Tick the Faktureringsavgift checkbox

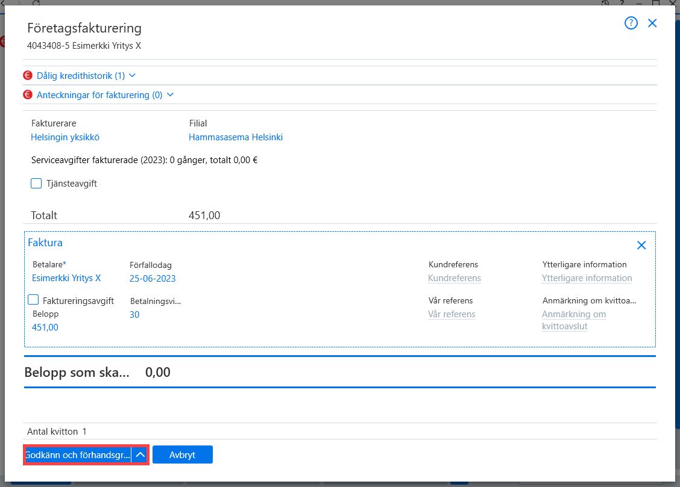[x=33, y=300]
